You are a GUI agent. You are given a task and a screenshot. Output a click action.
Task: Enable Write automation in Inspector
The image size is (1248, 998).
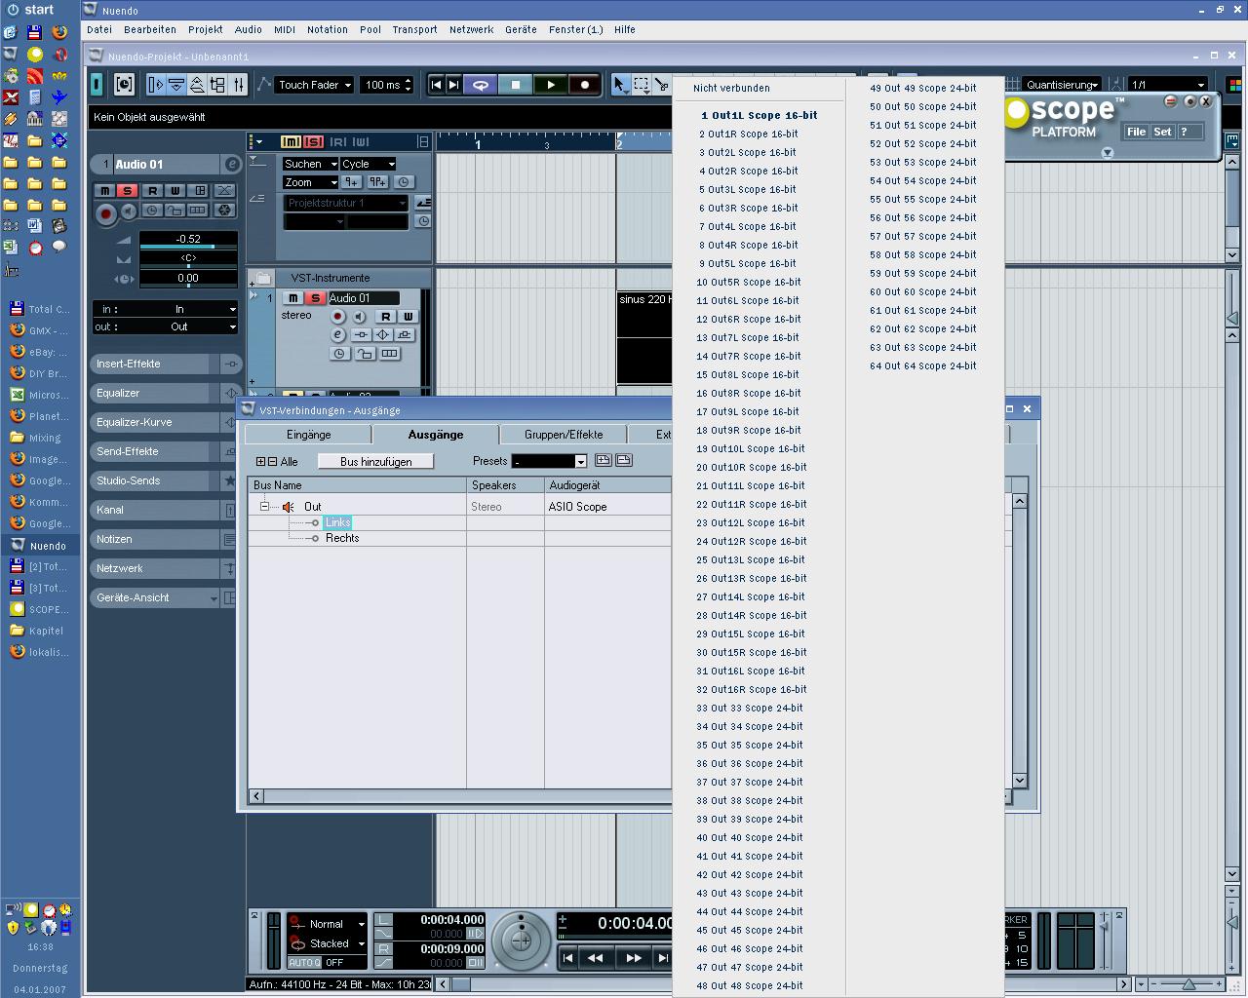click(175, 191)
